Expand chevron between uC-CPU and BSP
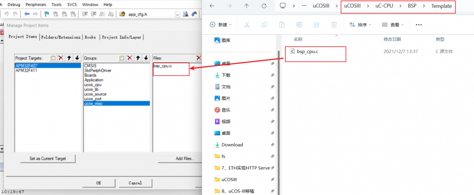This screenshot has height=195, width=474. click(x=401, y=6)
